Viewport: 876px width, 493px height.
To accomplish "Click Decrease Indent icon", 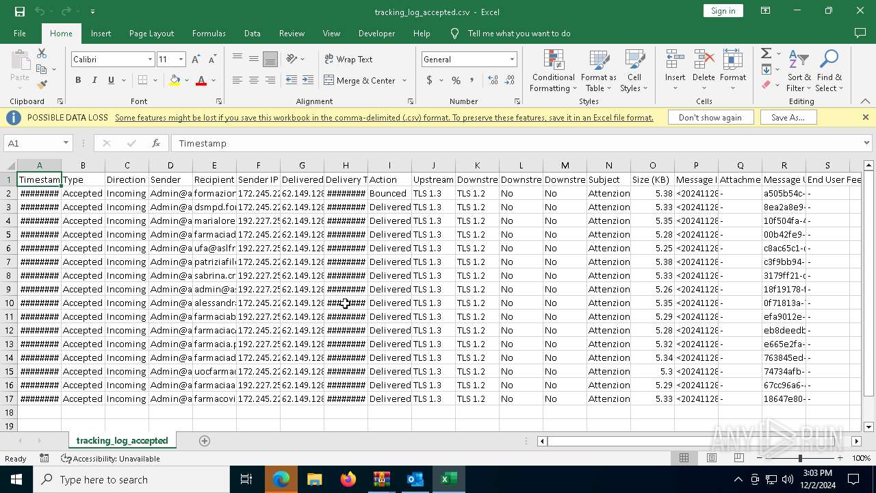I will (292, 80).
